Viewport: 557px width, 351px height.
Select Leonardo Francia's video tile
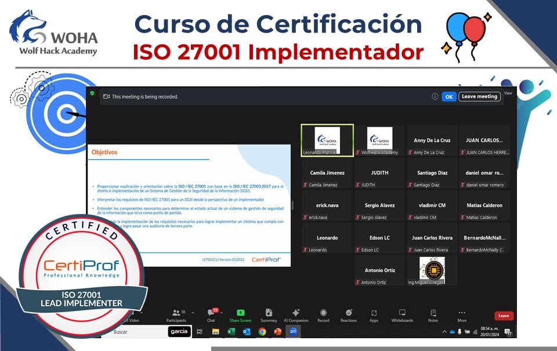pyautogui.click(x=327, y=140)
